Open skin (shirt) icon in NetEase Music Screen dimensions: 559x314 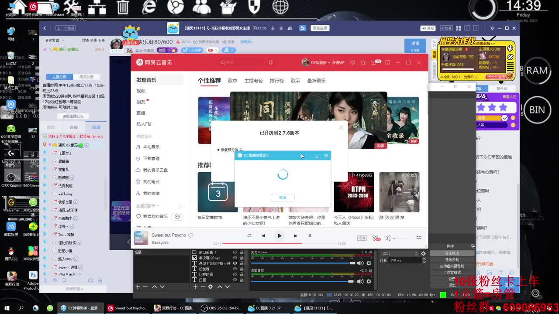pyautogui.click(x=363, y=63)
